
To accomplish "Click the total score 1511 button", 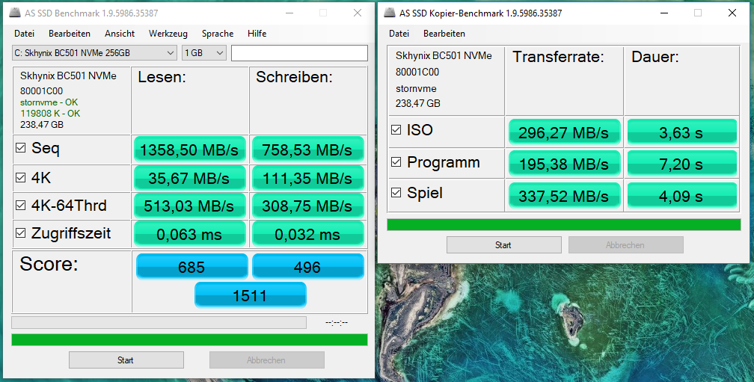I will pos(250,295).
